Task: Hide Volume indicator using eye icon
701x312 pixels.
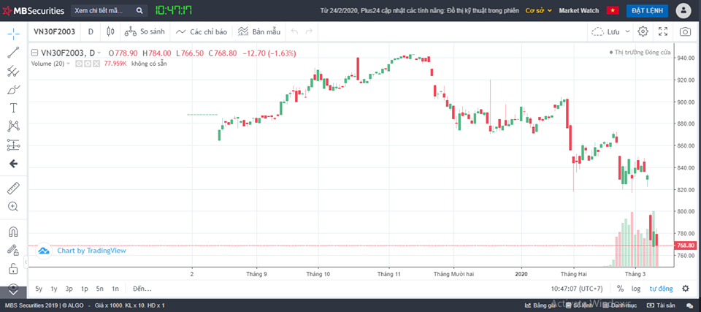Action: click(77, 64)
